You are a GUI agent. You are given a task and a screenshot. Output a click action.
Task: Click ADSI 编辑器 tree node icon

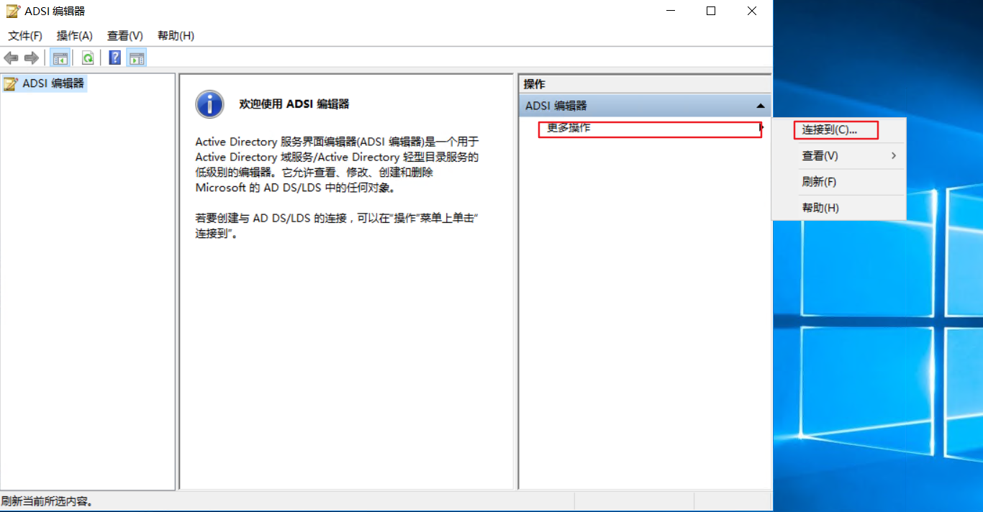11,83
